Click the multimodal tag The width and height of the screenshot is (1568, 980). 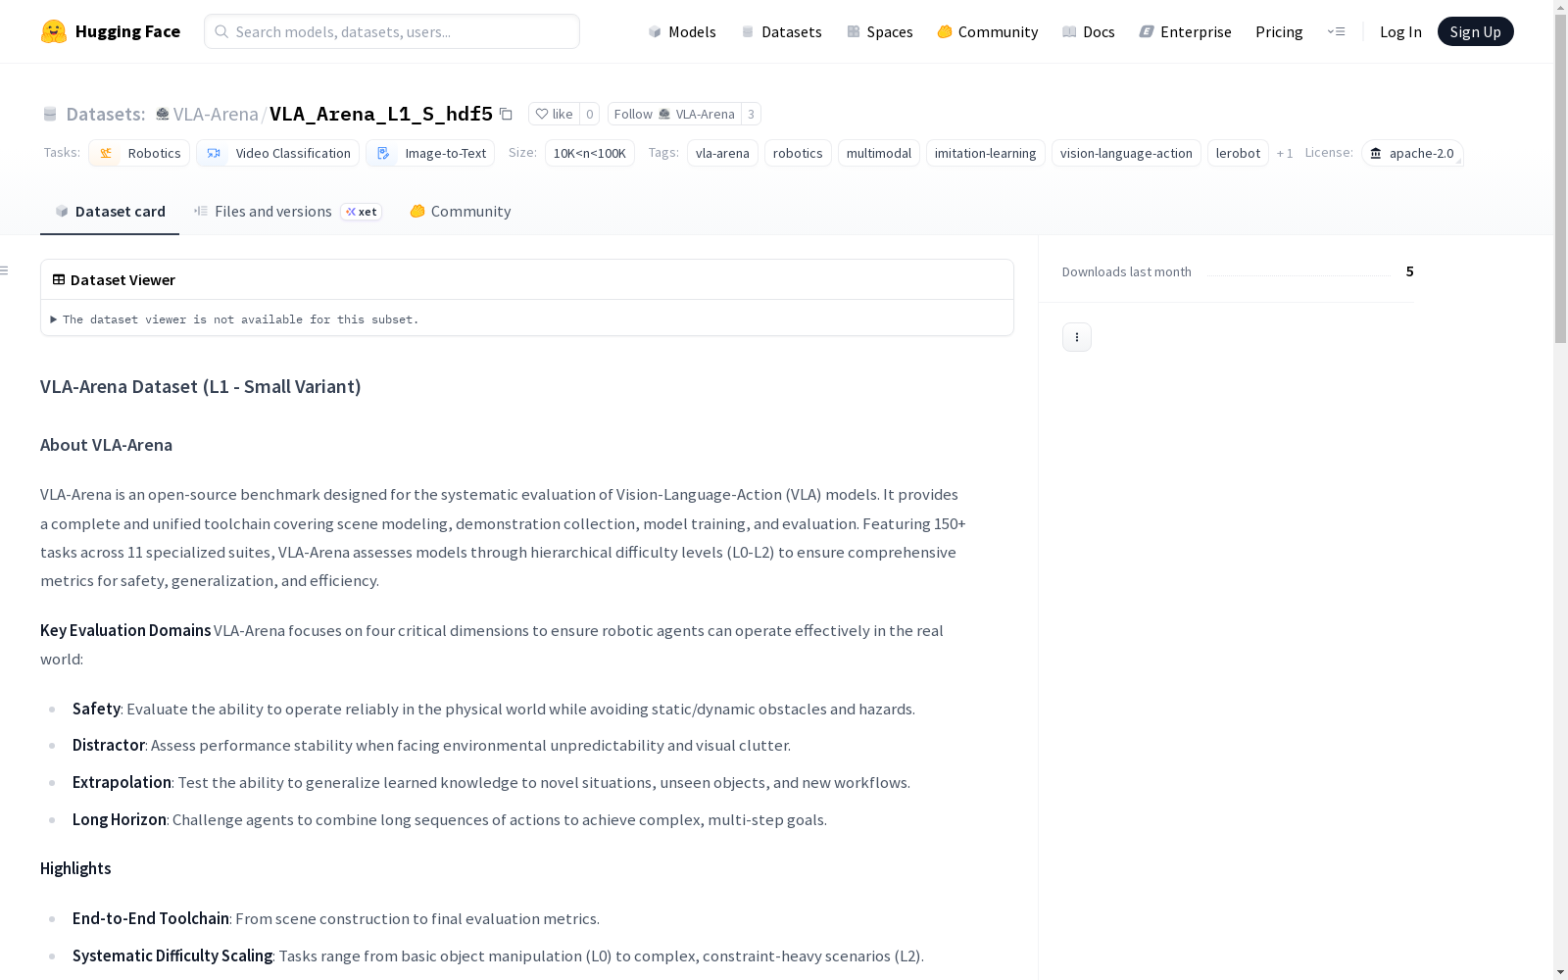point(879,154)
